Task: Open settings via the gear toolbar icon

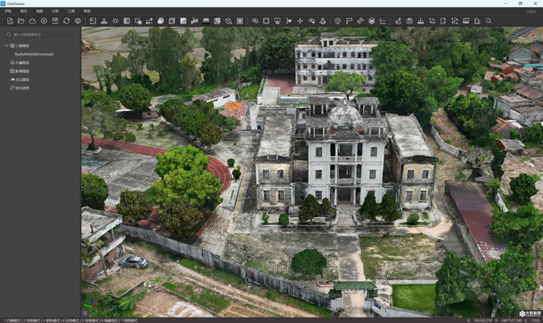Action: coord(78,21)
